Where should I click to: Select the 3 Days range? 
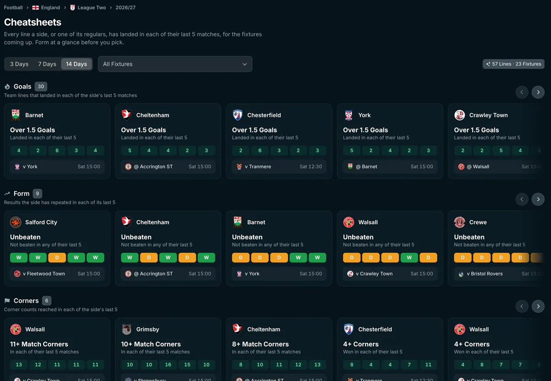pos(19,64)
